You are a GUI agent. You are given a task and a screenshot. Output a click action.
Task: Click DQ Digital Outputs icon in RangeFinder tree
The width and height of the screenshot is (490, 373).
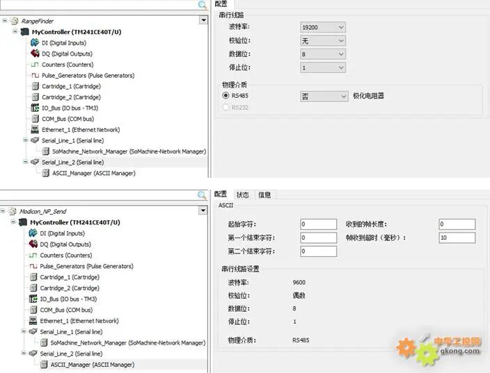click(x=35, y=53)
